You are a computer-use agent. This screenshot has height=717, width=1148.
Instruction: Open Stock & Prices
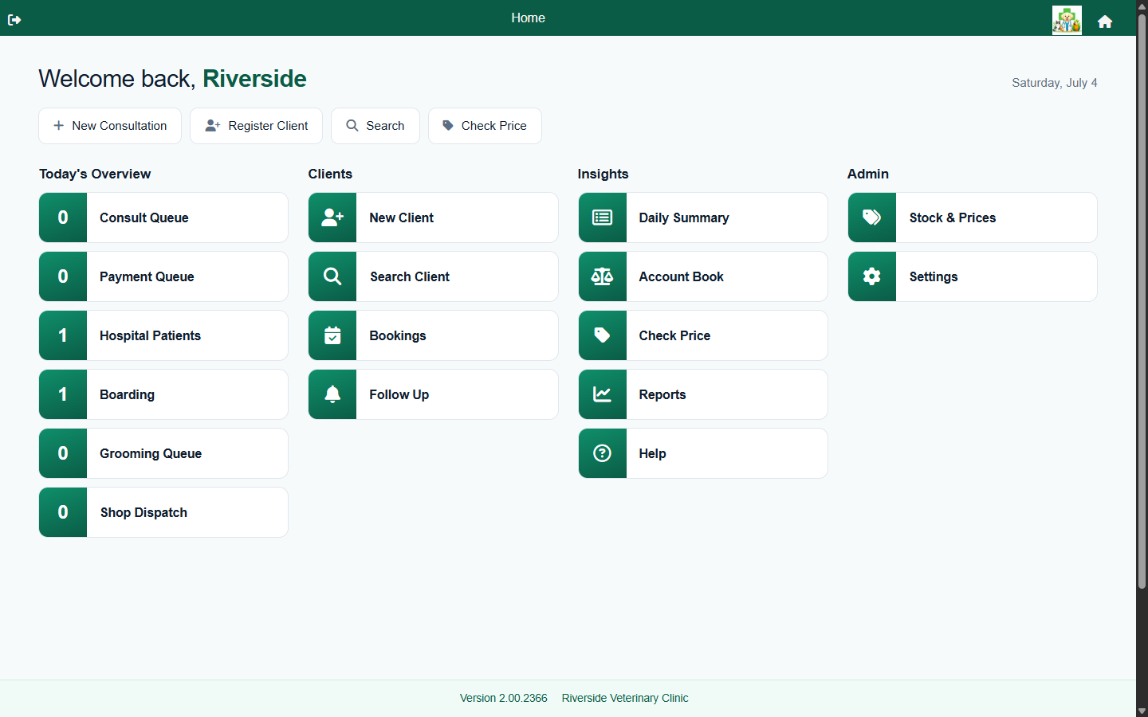[x=973, y=217]
